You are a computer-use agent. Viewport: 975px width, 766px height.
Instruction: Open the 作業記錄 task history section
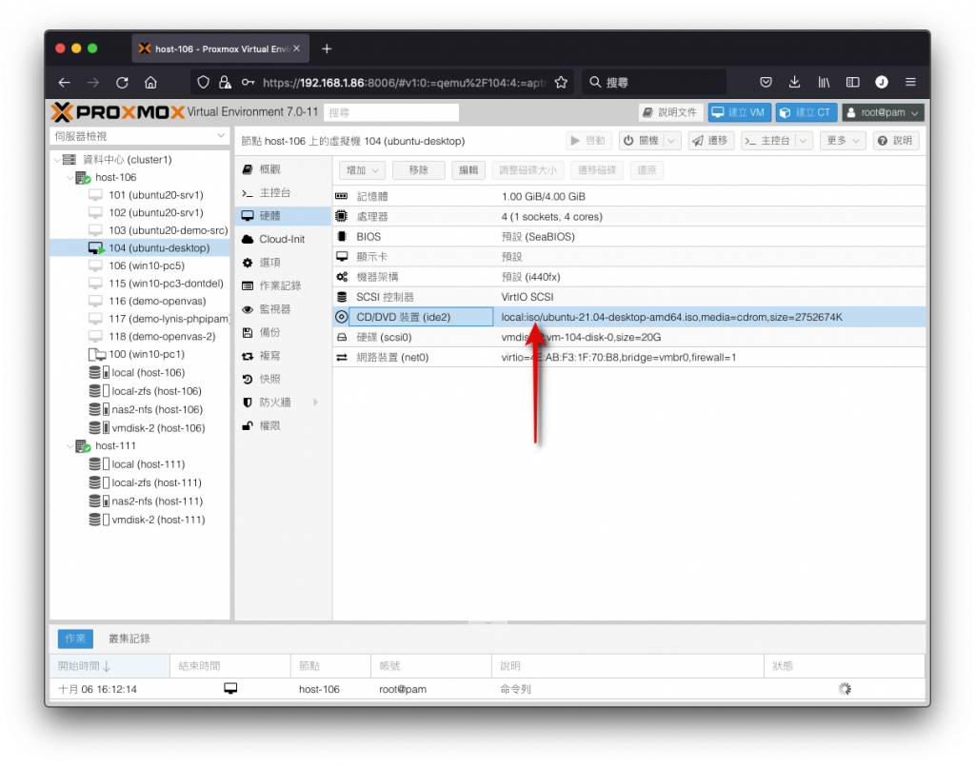281,285
